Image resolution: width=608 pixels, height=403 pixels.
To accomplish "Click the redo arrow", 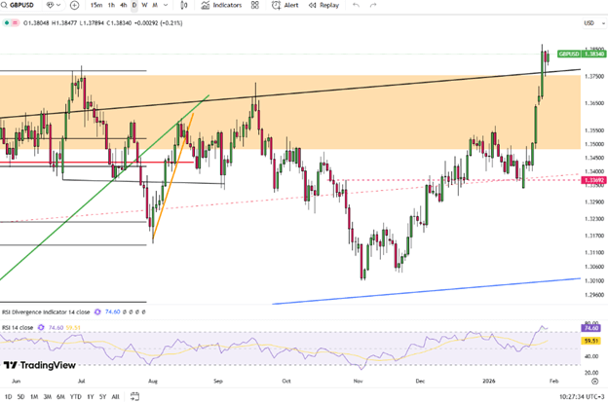I will point(376,6).
